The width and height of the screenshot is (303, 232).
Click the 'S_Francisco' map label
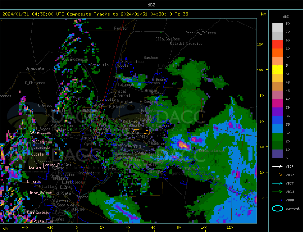132,62
